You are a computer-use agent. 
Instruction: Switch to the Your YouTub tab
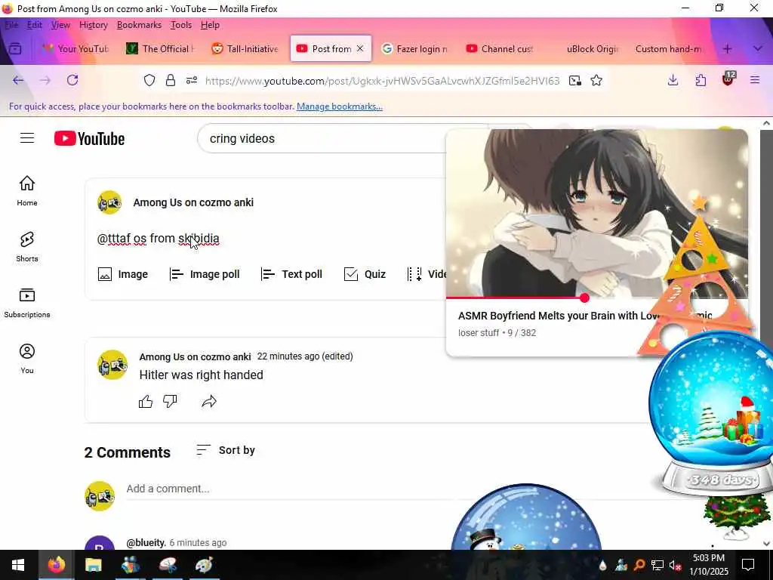click(x=75, y=48)
